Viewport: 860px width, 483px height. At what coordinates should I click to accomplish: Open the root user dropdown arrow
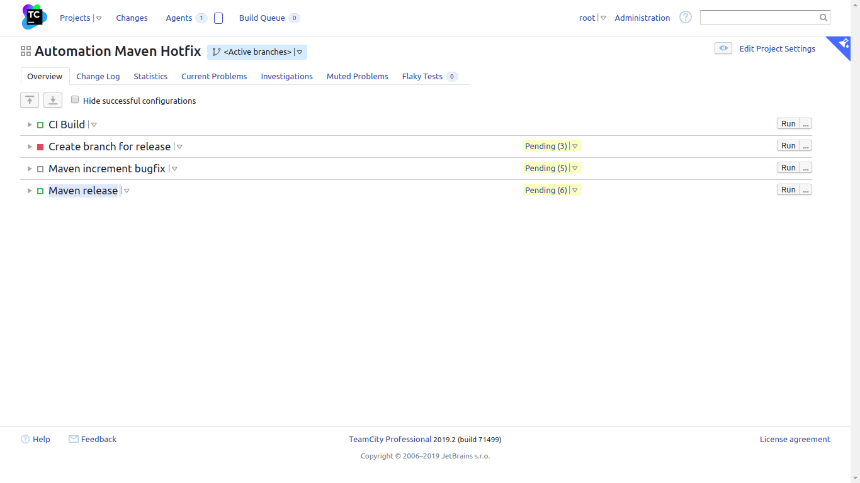(x=603, y=18)
